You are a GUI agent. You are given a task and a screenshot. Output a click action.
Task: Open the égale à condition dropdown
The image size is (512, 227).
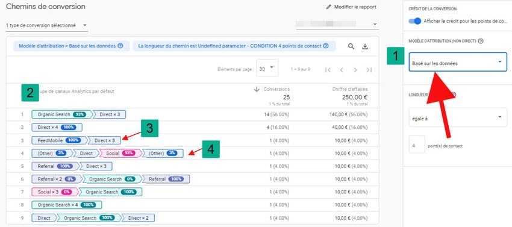tap(458, 117)
